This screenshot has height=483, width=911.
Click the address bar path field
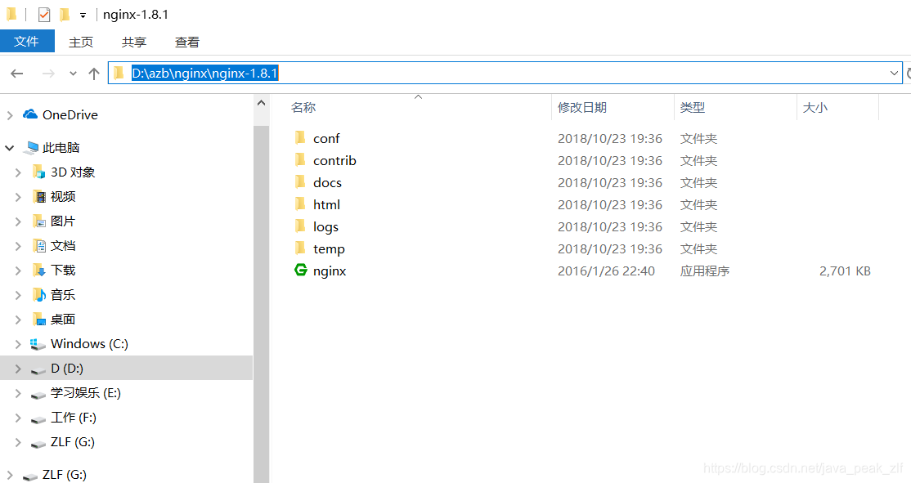tap(505, 74)
